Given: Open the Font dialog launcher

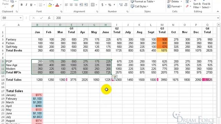Looking at the screenshot, I should pos(61,11).
